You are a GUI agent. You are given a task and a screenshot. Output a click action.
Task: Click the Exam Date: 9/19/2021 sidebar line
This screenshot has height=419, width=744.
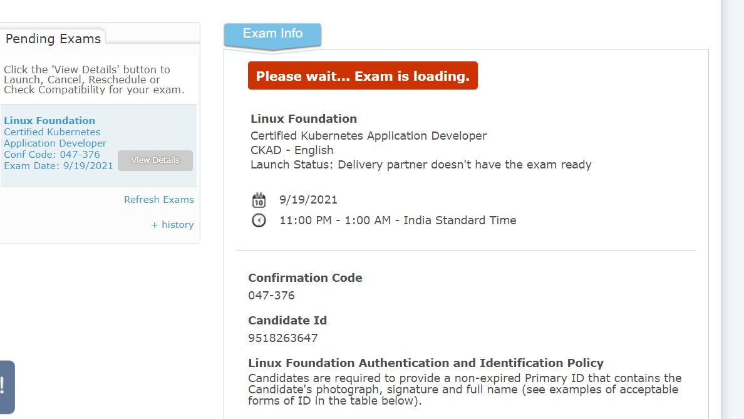[x=58, y=166]
